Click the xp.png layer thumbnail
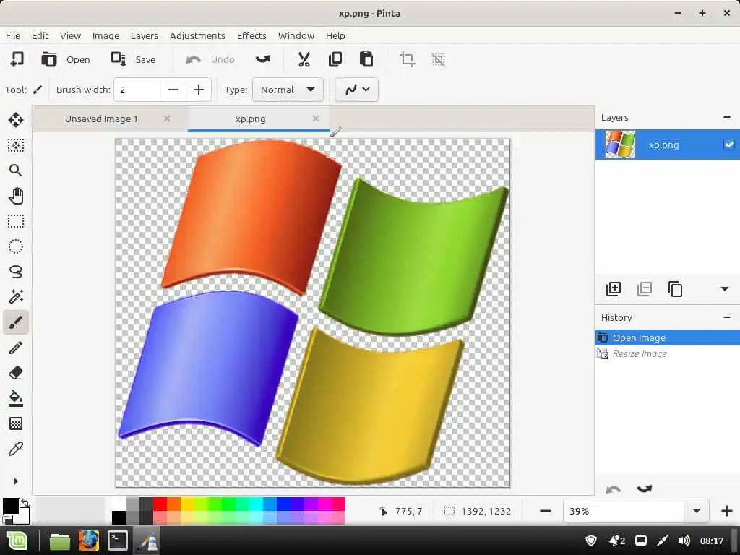This screenshot has height=555, width=740. point(620,144)
